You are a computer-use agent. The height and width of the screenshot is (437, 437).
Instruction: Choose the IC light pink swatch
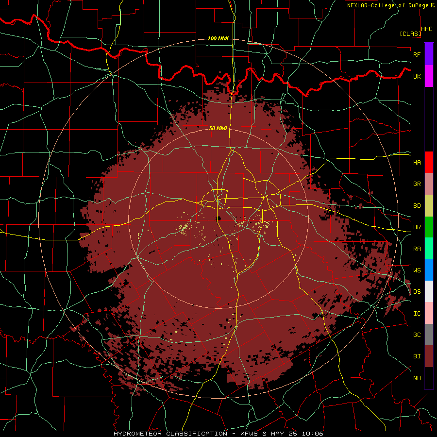coord(429,313)
